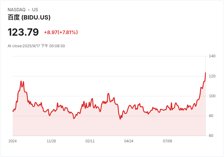Click the 60 y-axis label
The height and width of the screenshot is (157, 224).
click(x=211, y=136)
